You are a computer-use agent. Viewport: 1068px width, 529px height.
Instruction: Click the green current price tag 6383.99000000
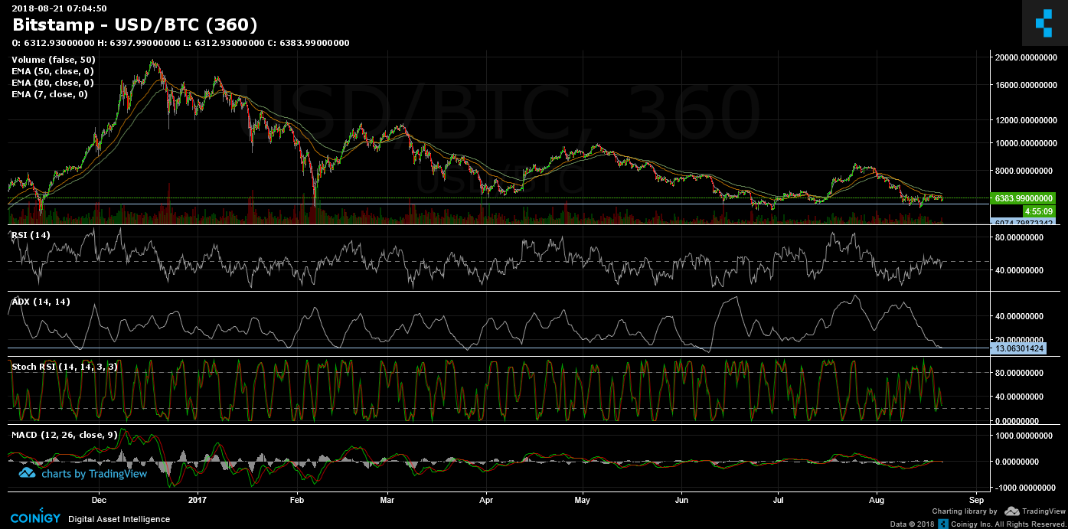pos(1022,198)
